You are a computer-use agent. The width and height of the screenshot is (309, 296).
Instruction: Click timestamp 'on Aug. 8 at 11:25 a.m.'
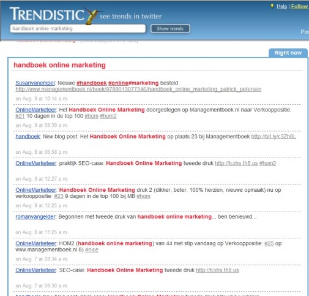[x=42, y=232]
